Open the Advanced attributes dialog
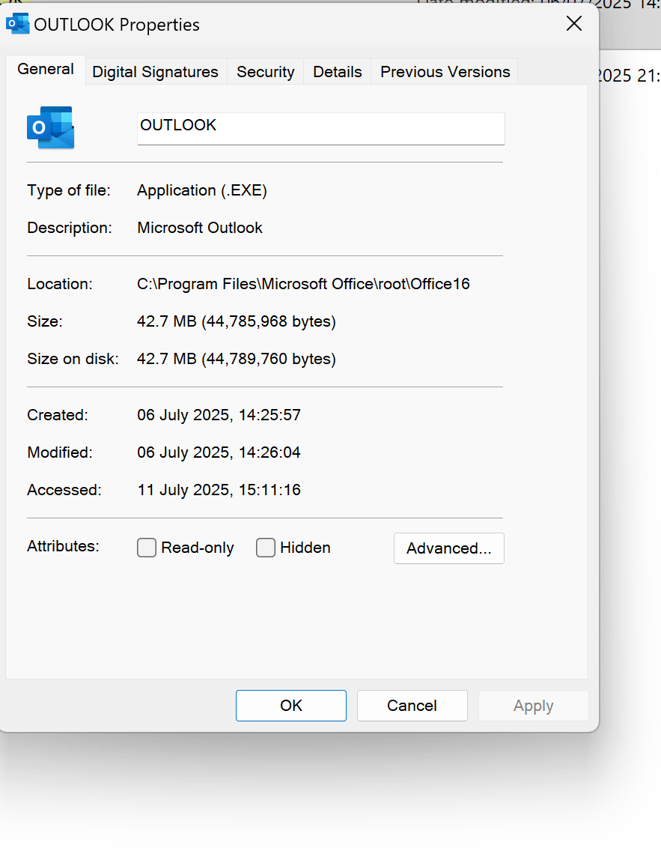 [x=448, y=548]
